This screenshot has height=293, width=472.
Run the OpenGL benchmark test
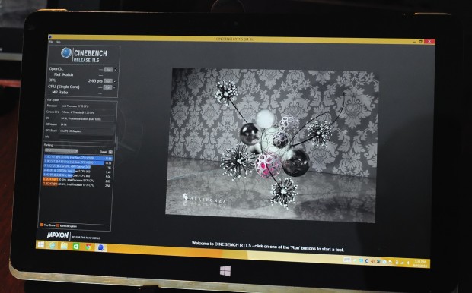click(109, 69)
